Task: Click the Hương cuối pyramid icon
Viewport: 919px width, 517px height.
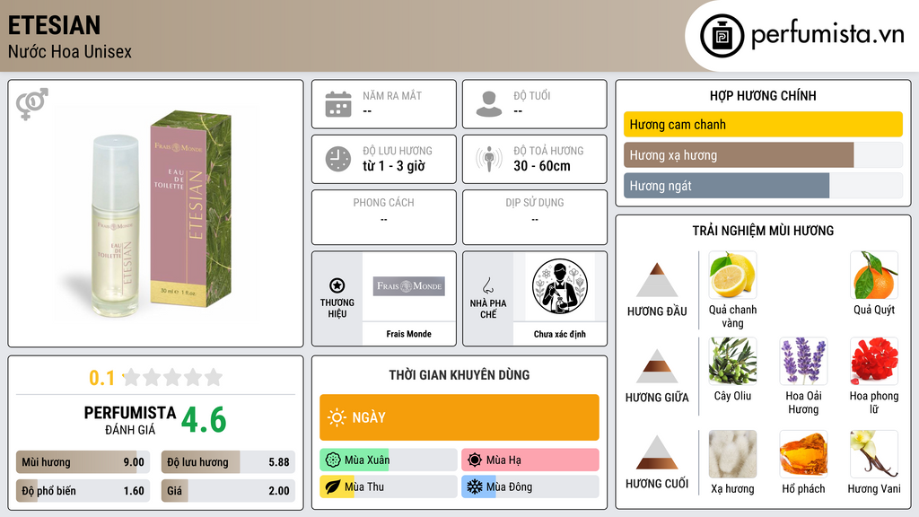Action: tap(657, 452)
